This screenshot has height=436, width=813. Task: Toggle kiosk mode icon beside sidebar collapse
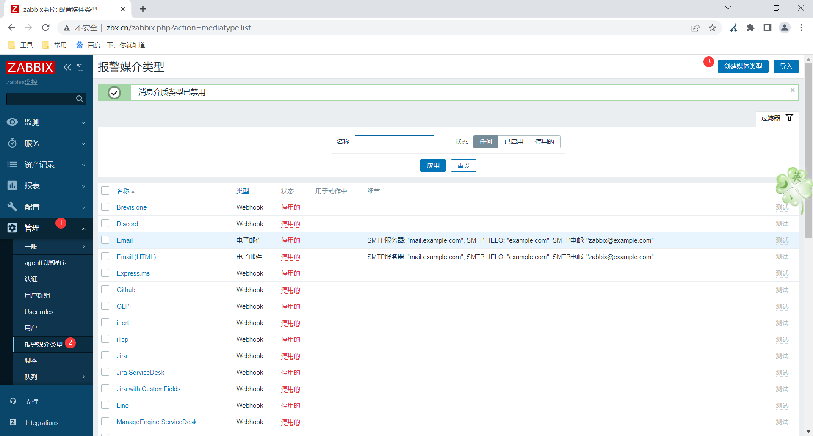click(x=80, y=67)
